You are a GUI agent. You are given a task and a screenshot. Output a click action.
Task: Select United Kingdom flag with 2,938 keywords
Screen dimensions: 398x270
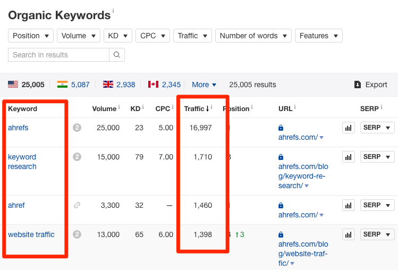119,85
